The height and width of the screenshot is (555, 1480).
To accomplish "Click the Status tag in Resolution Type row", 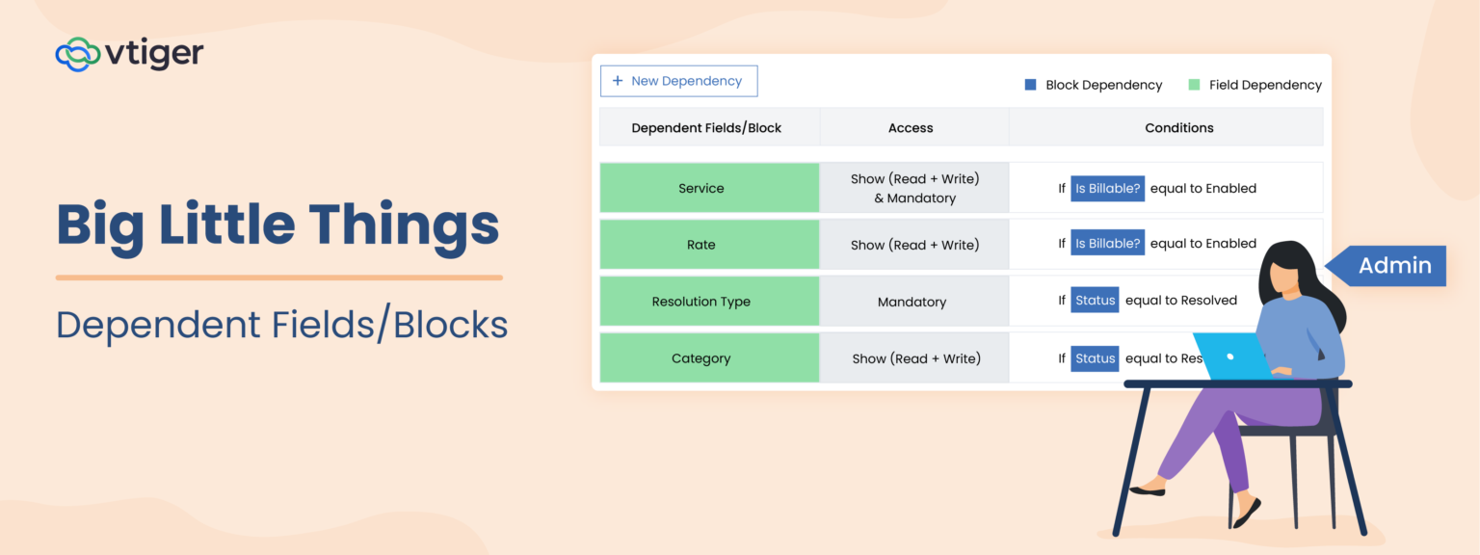I will pos(1095,301).
